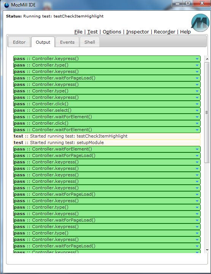Expand click() row directly above Controller.select()

tap(197, 104)
